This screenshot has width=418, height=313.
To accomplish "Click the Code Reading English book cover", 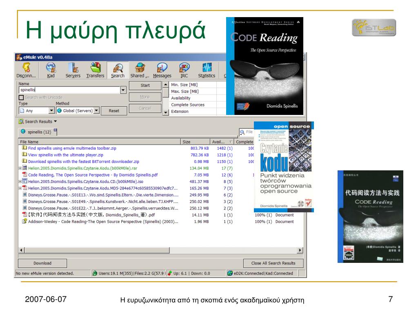I will (x=265, y=66).
